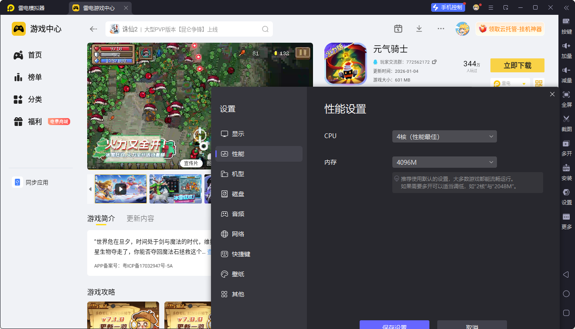Play the first video thumbnail
This screenshot has height=329, width=575.
121,189
